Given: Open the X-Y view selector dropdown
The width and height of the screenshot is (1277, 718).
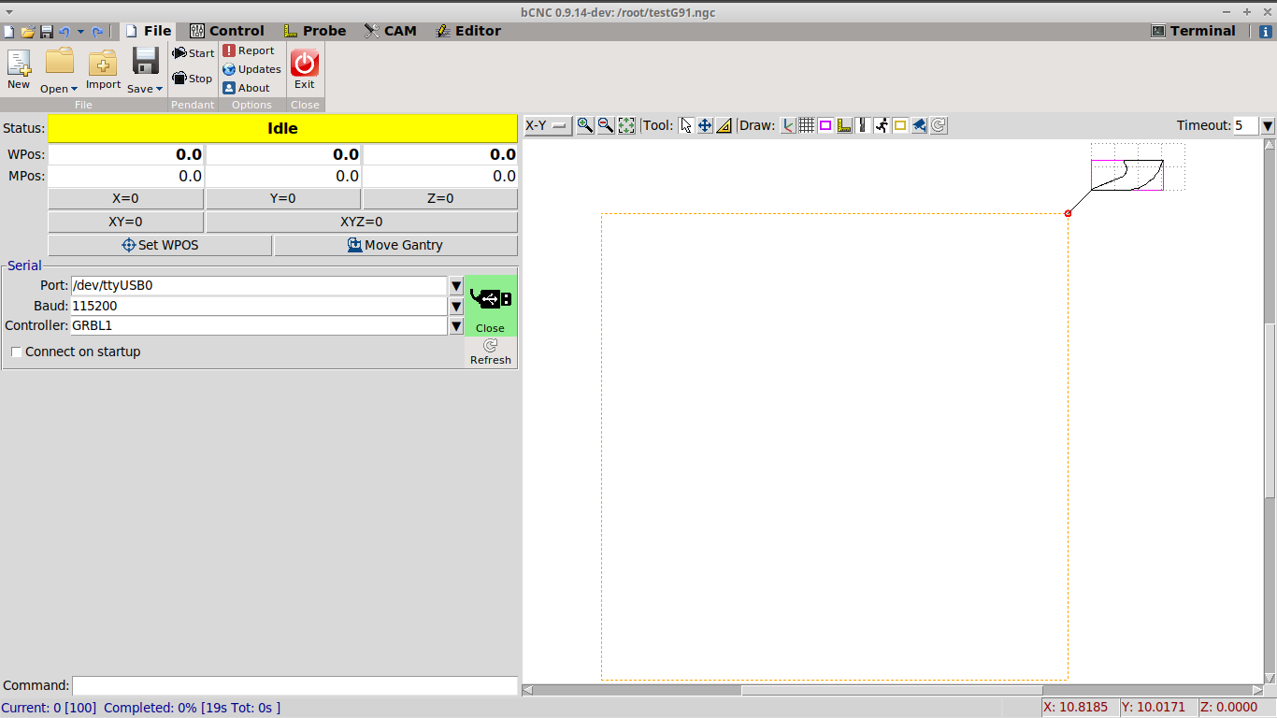Looking at the screenshot, I should pyautogui.click(x=548, y=125).
